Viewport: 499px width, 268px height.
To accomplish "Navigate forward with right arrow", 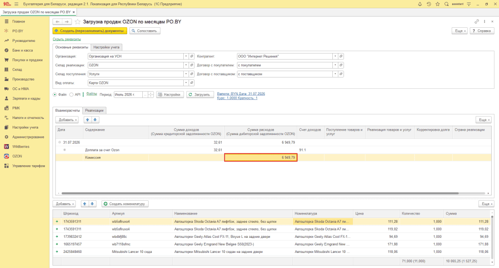I will click(x=67, y=21).
